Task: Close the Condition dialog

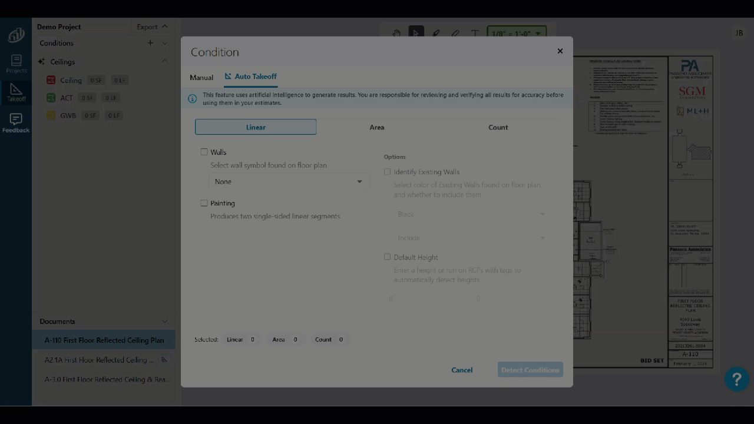Action: point(560,51)
